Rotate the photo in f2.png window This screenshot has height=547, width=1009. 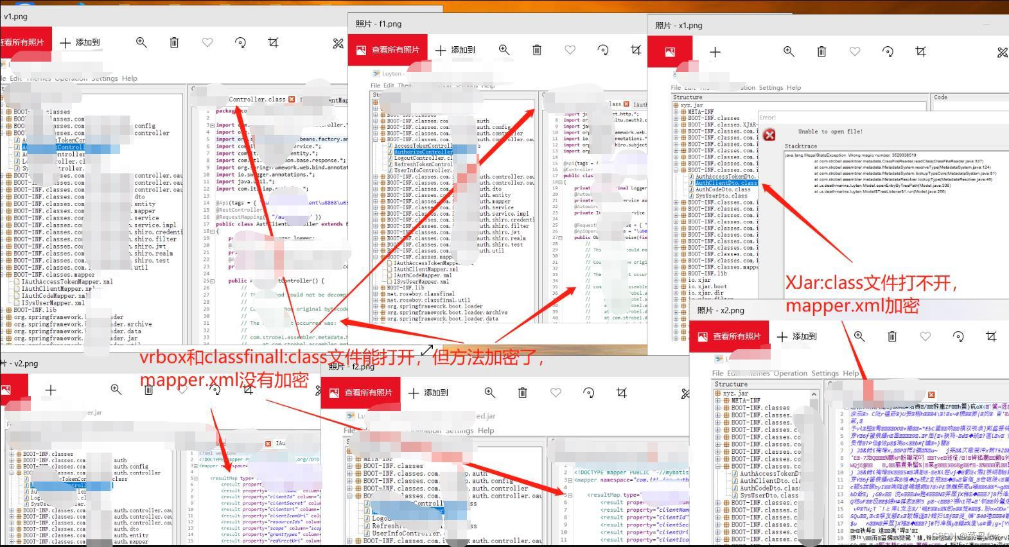[x=588, y=392]
